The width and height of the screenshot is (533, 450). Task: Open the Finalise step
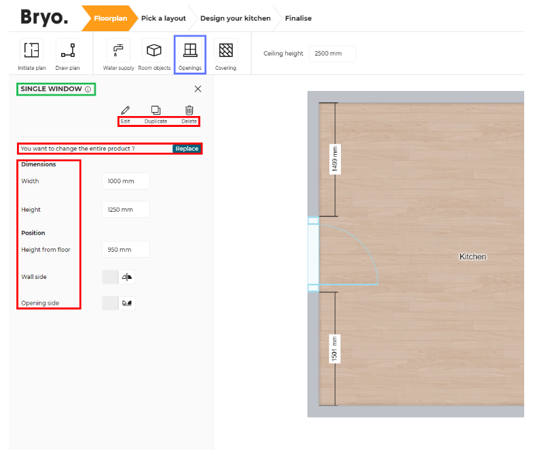pyautogui.click(x=298, y=18)
